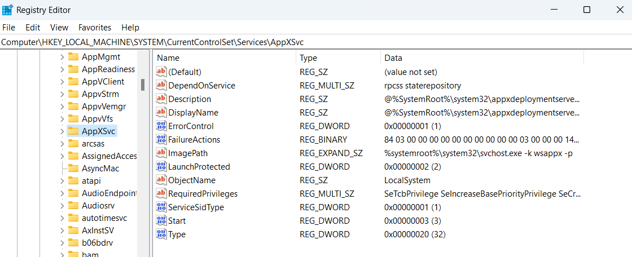Expand the AssignedAccess key
This screenshot has width=632, height=257.
62,156
